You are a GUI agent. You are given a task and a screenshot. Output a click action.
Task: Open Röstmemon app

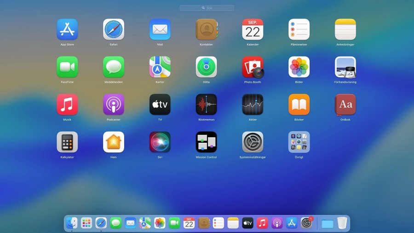[x=206, y=105]
